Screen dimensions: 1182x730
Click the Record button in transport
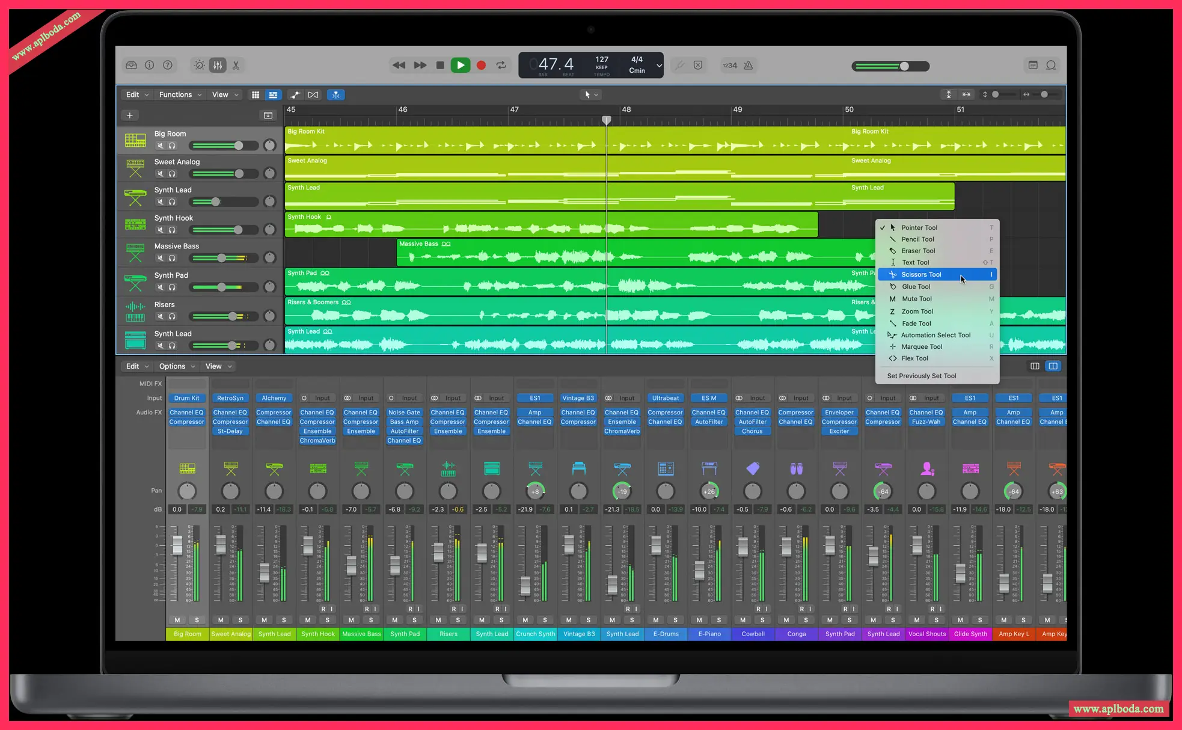481,66
